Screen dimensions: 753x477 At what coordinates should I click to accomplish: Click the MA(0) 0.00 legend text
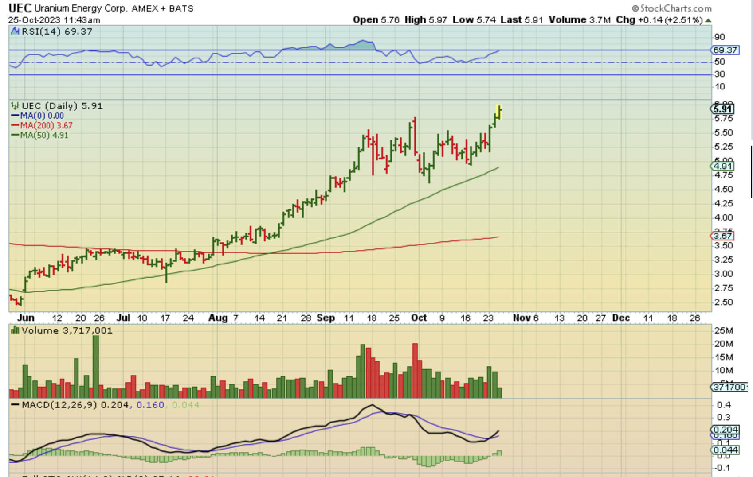pyautogui.click(x=42, y=116)
